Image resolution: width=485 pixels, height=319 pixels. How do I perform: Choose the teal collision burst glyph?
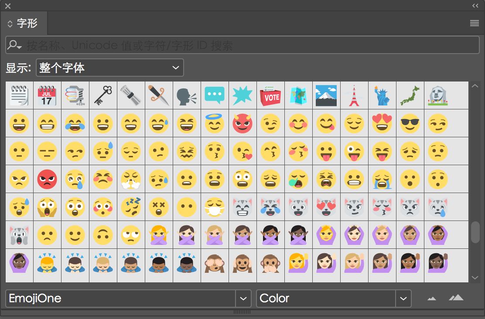(242, 95)
